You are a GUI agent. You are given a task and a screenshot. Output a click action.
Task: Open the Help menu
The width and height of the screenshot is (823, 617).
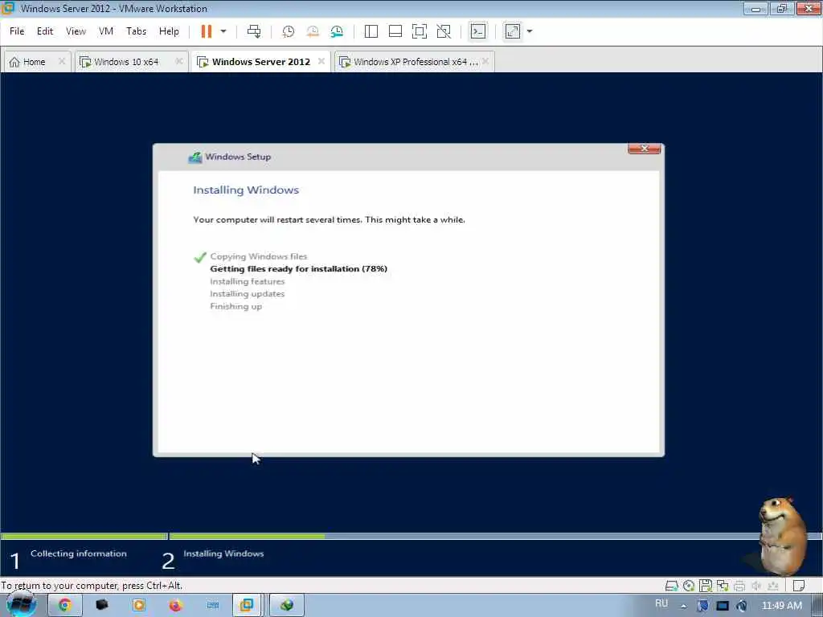click(169, 31)
